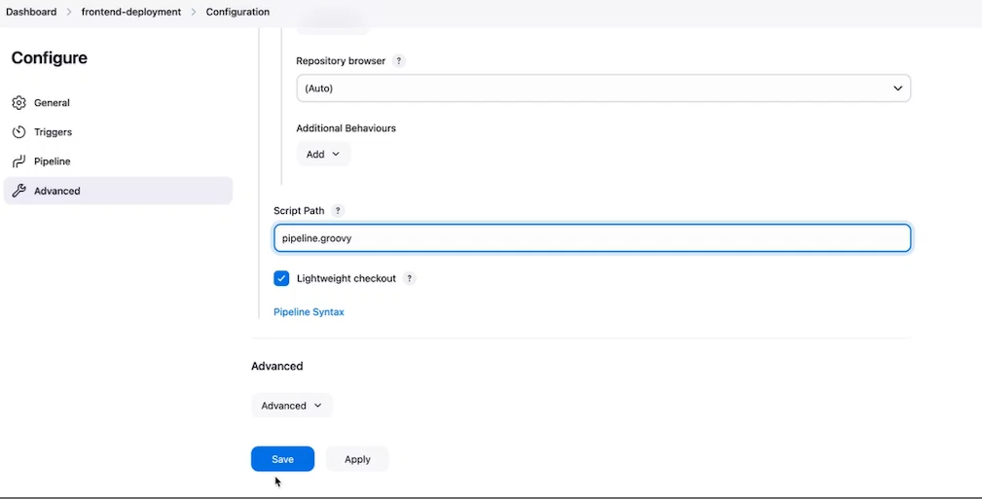Expand the Add behaviours dropdown
982x499 pixels.
[323, 154]
